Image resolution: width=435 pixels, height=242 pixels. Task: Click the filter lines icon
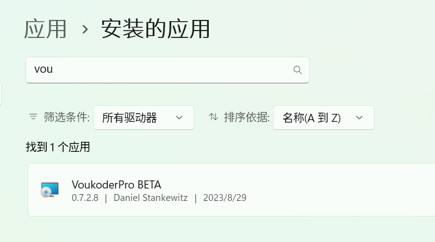pos(33,116)
